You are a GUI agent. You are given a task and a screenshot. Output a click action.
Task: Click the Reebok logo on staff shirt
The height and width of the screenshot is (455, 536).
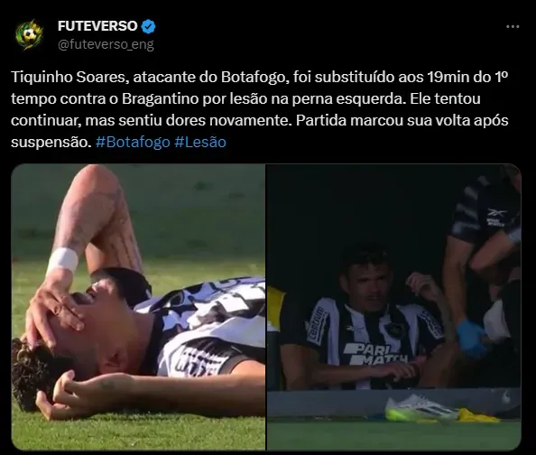click(496, 217)
